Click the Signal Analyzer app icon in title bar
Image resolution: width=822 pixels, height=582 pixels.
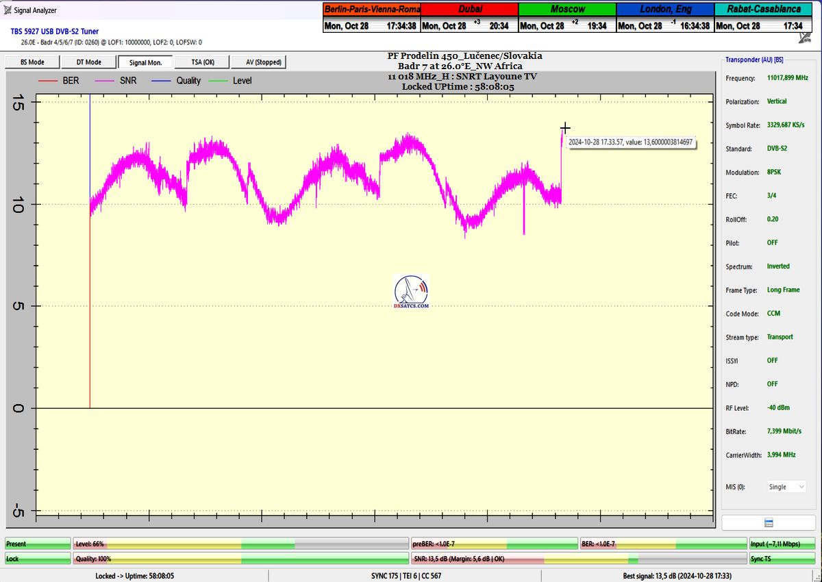pyautogui.click(x=7, y=10)
